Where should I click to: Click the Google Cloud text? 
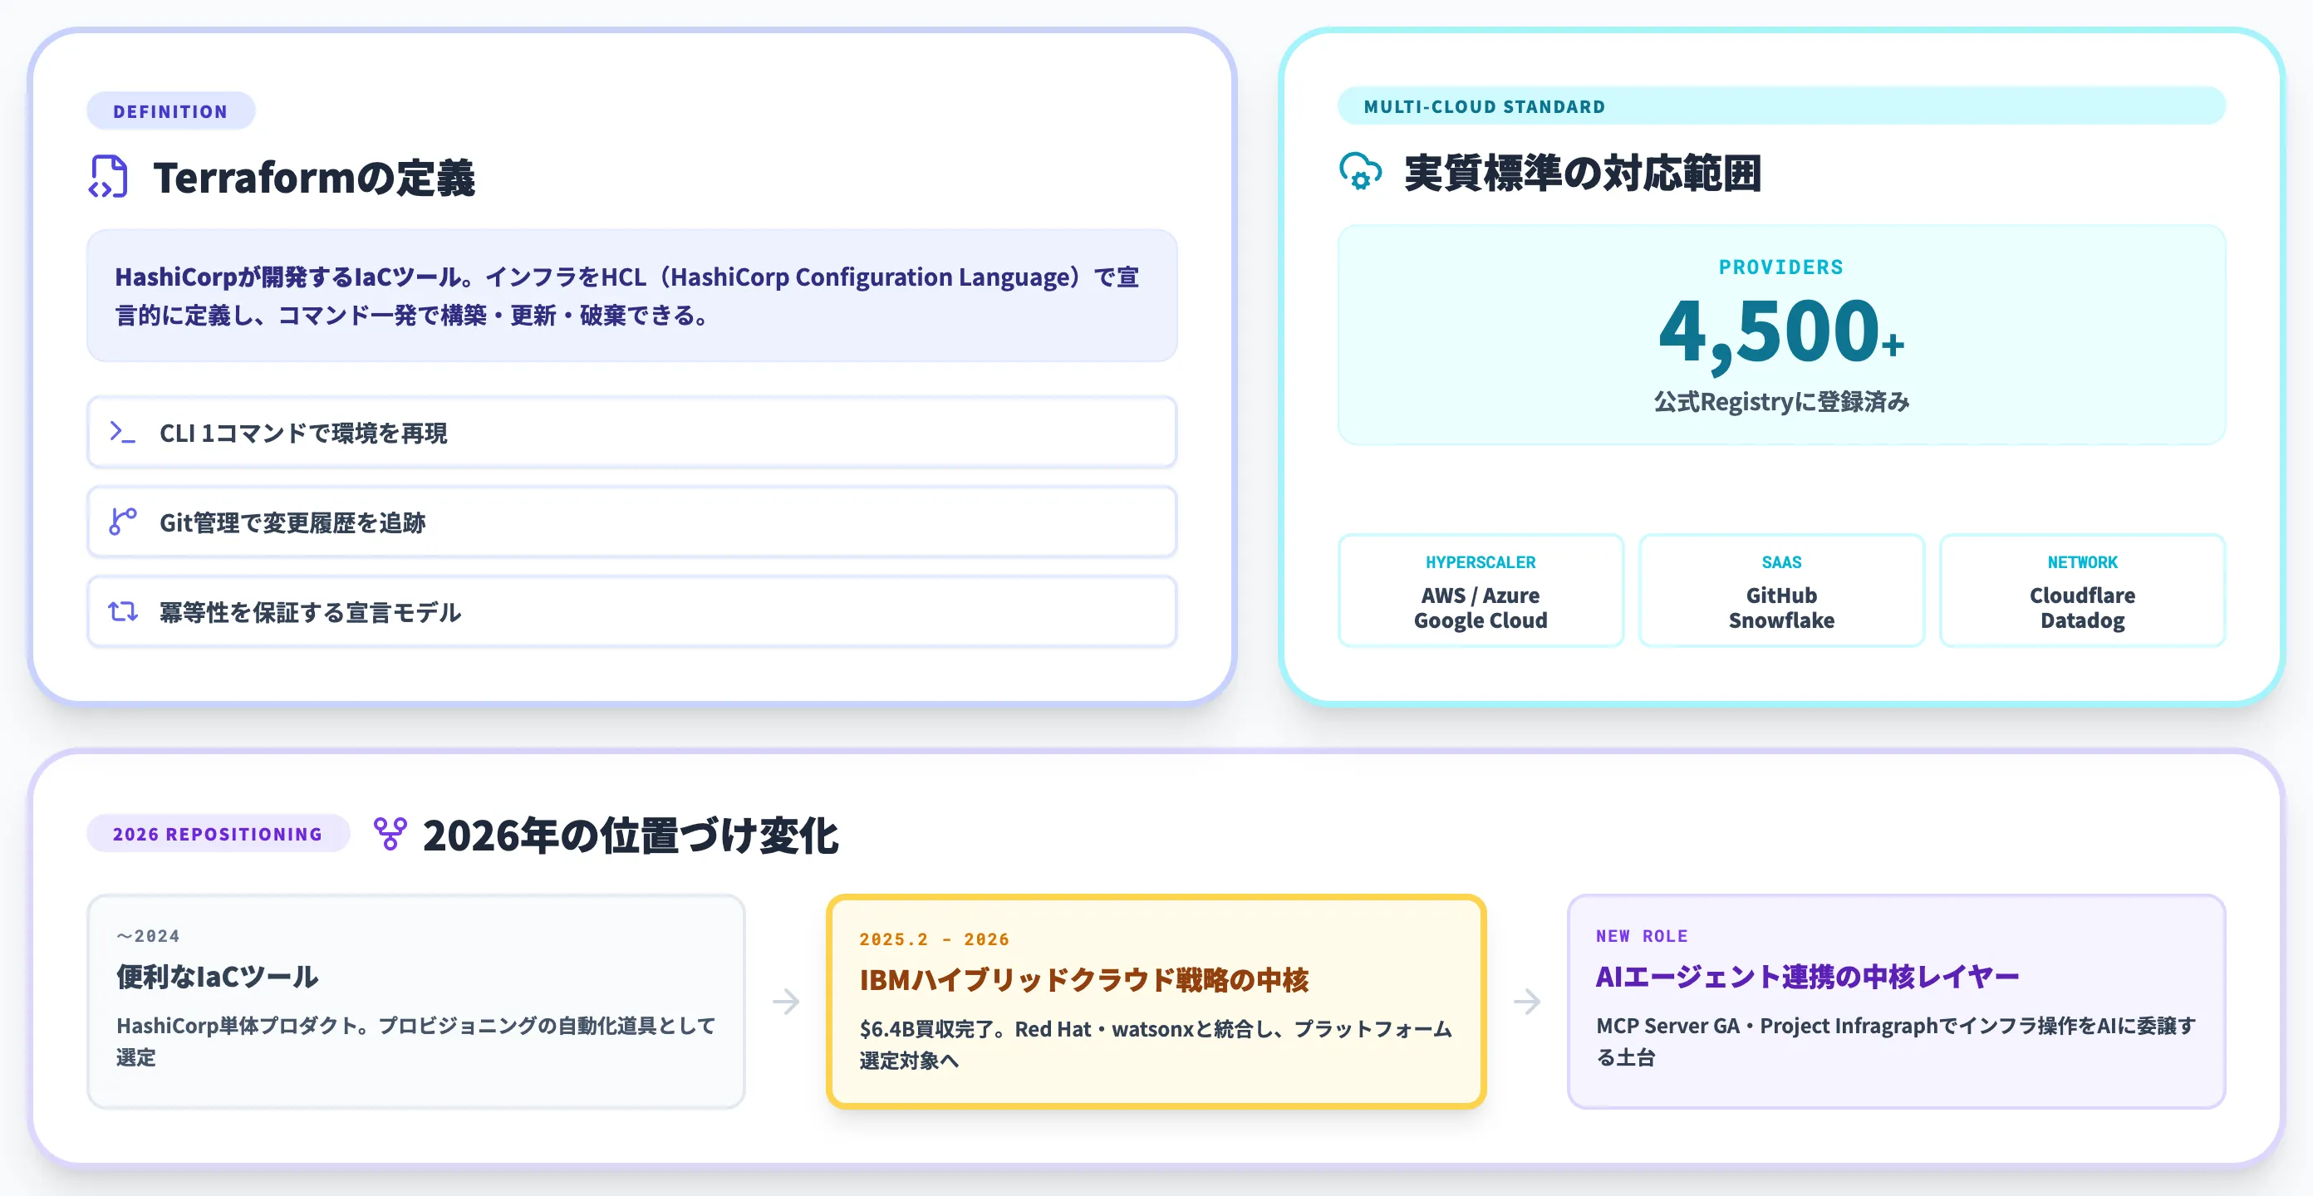point(1481,620)
